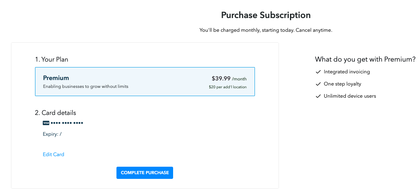Click the checkmark beside One step loyalty
Screen dimensions: 419x193
tap(318, 84)
